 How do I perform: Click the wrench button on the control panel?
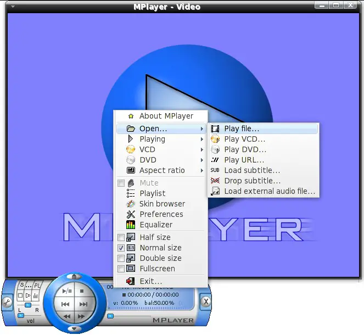pyautogui.click(x=7, y=303)
